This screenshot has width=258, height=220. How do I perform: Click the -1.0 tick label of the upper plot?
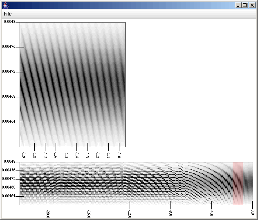(119, 155)
